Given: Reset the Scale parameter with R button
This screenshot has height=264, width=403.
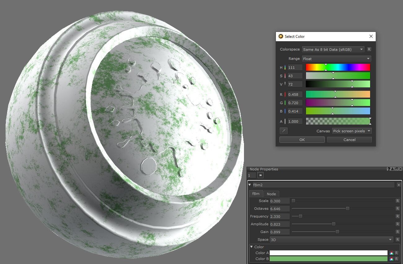Looking at the screenshot, I should [x=397, y=201].
